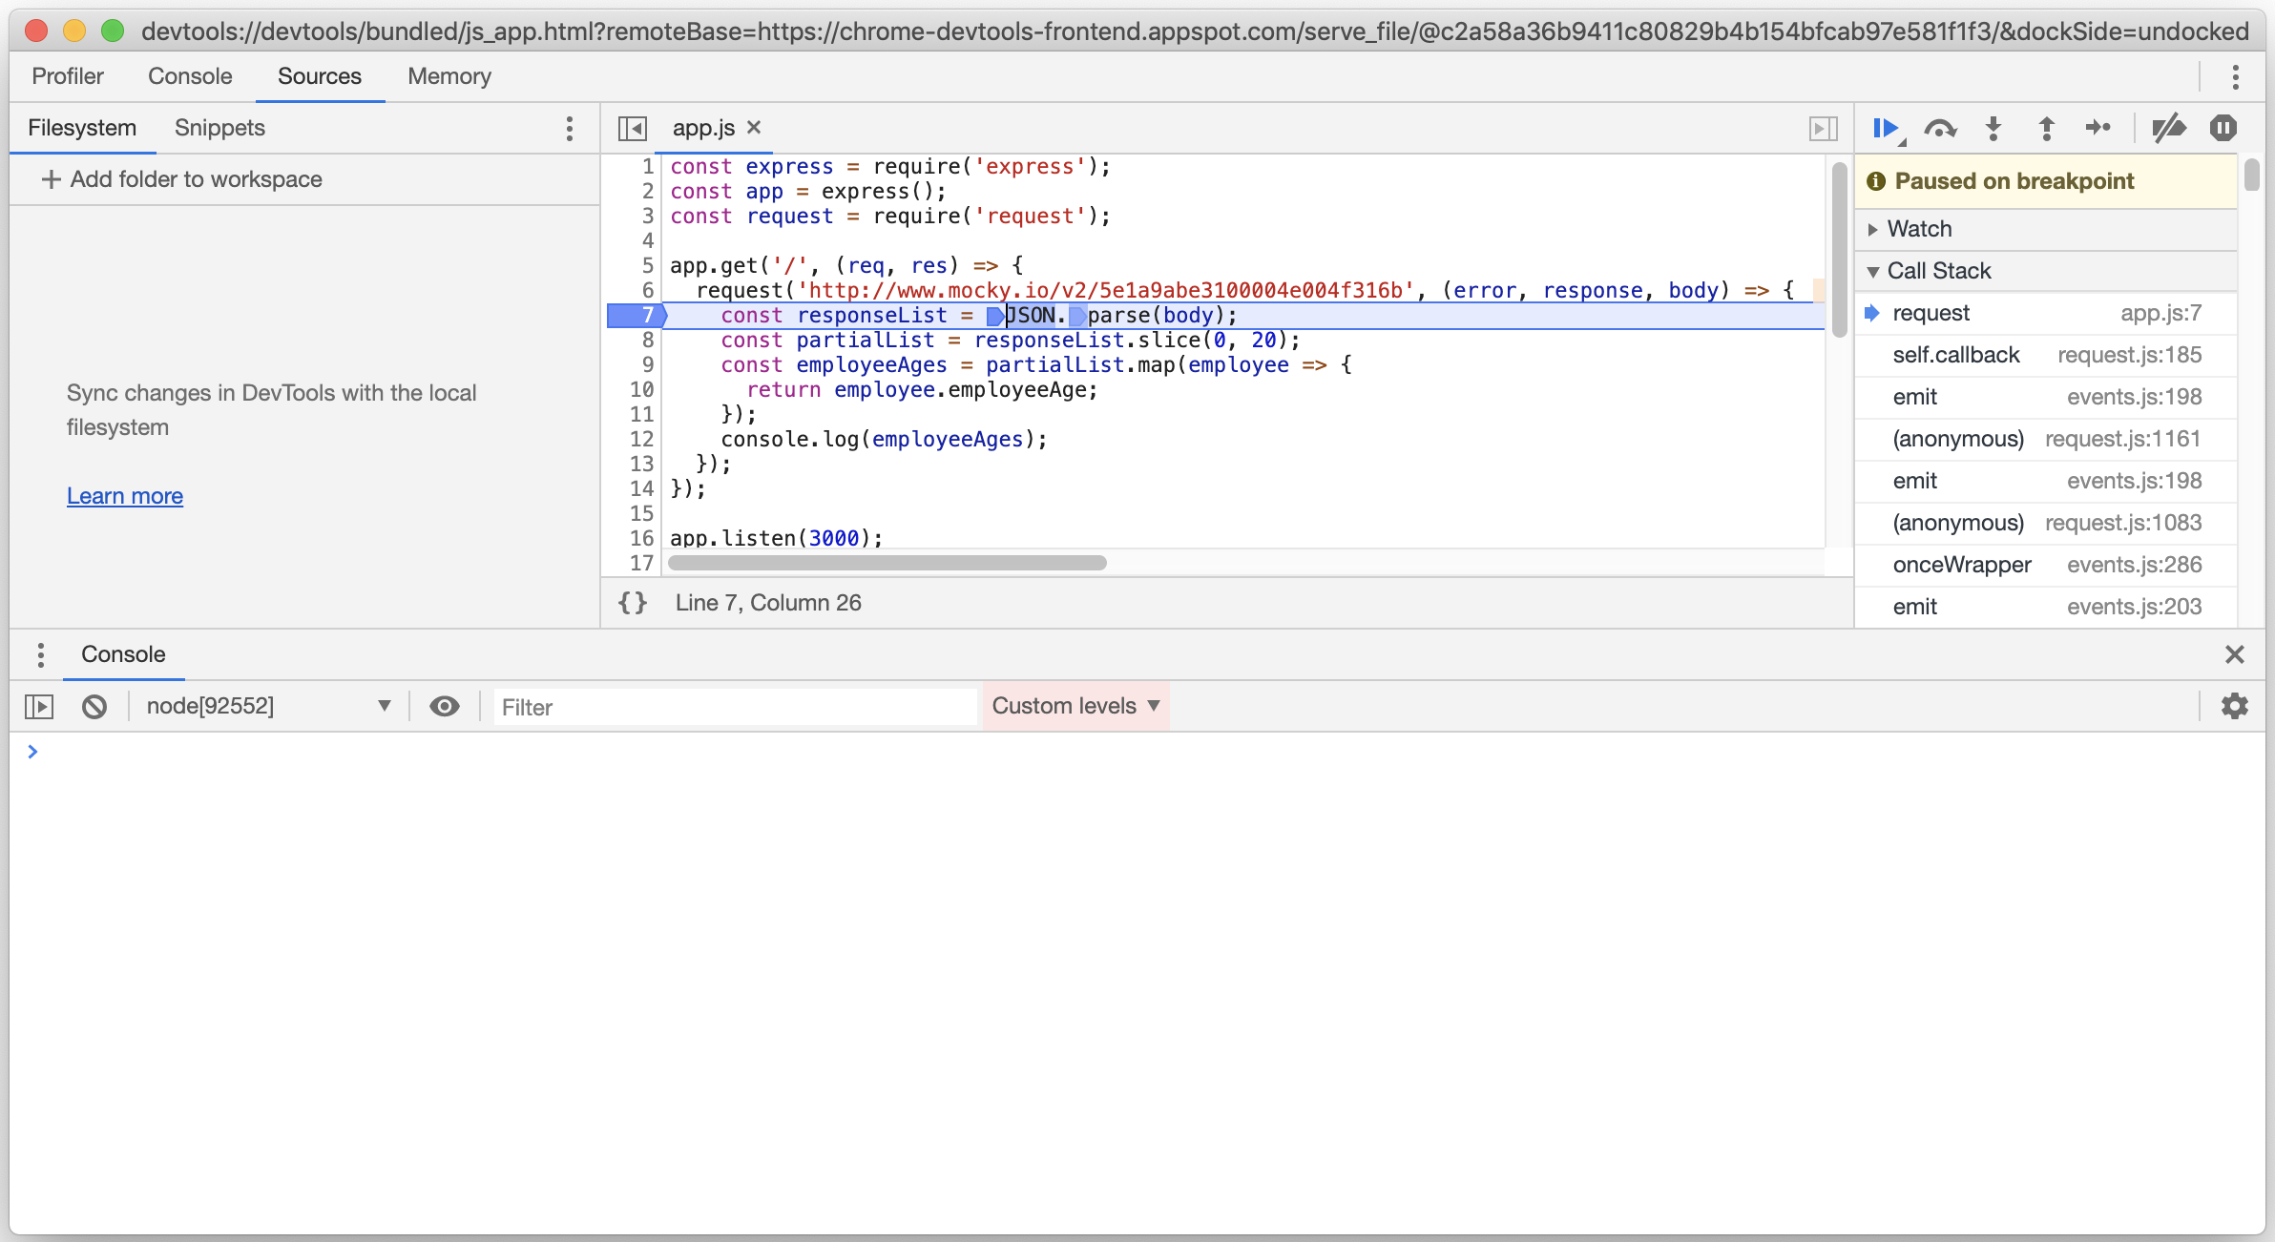The height and width of the screenshot is (1242, 2275).
Task: Expand the Watch section
Action: [x=1874, y=228]
